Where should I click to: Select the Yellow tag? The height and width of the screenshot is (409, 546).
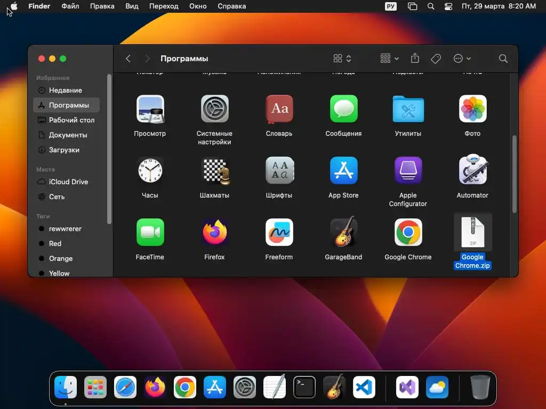(x=66, y=273)
